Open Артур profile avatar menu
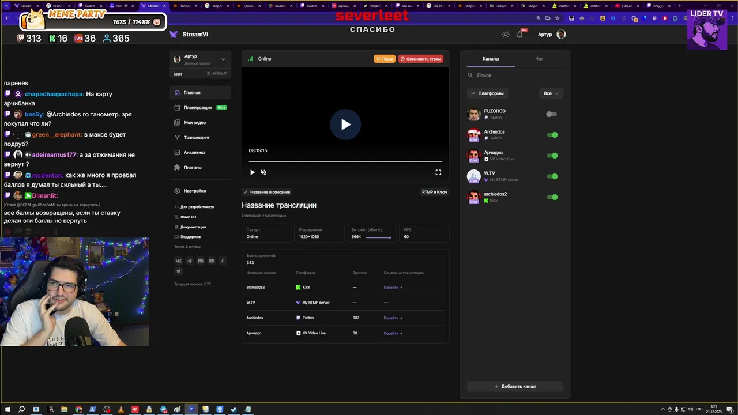 tap(561, 34)
